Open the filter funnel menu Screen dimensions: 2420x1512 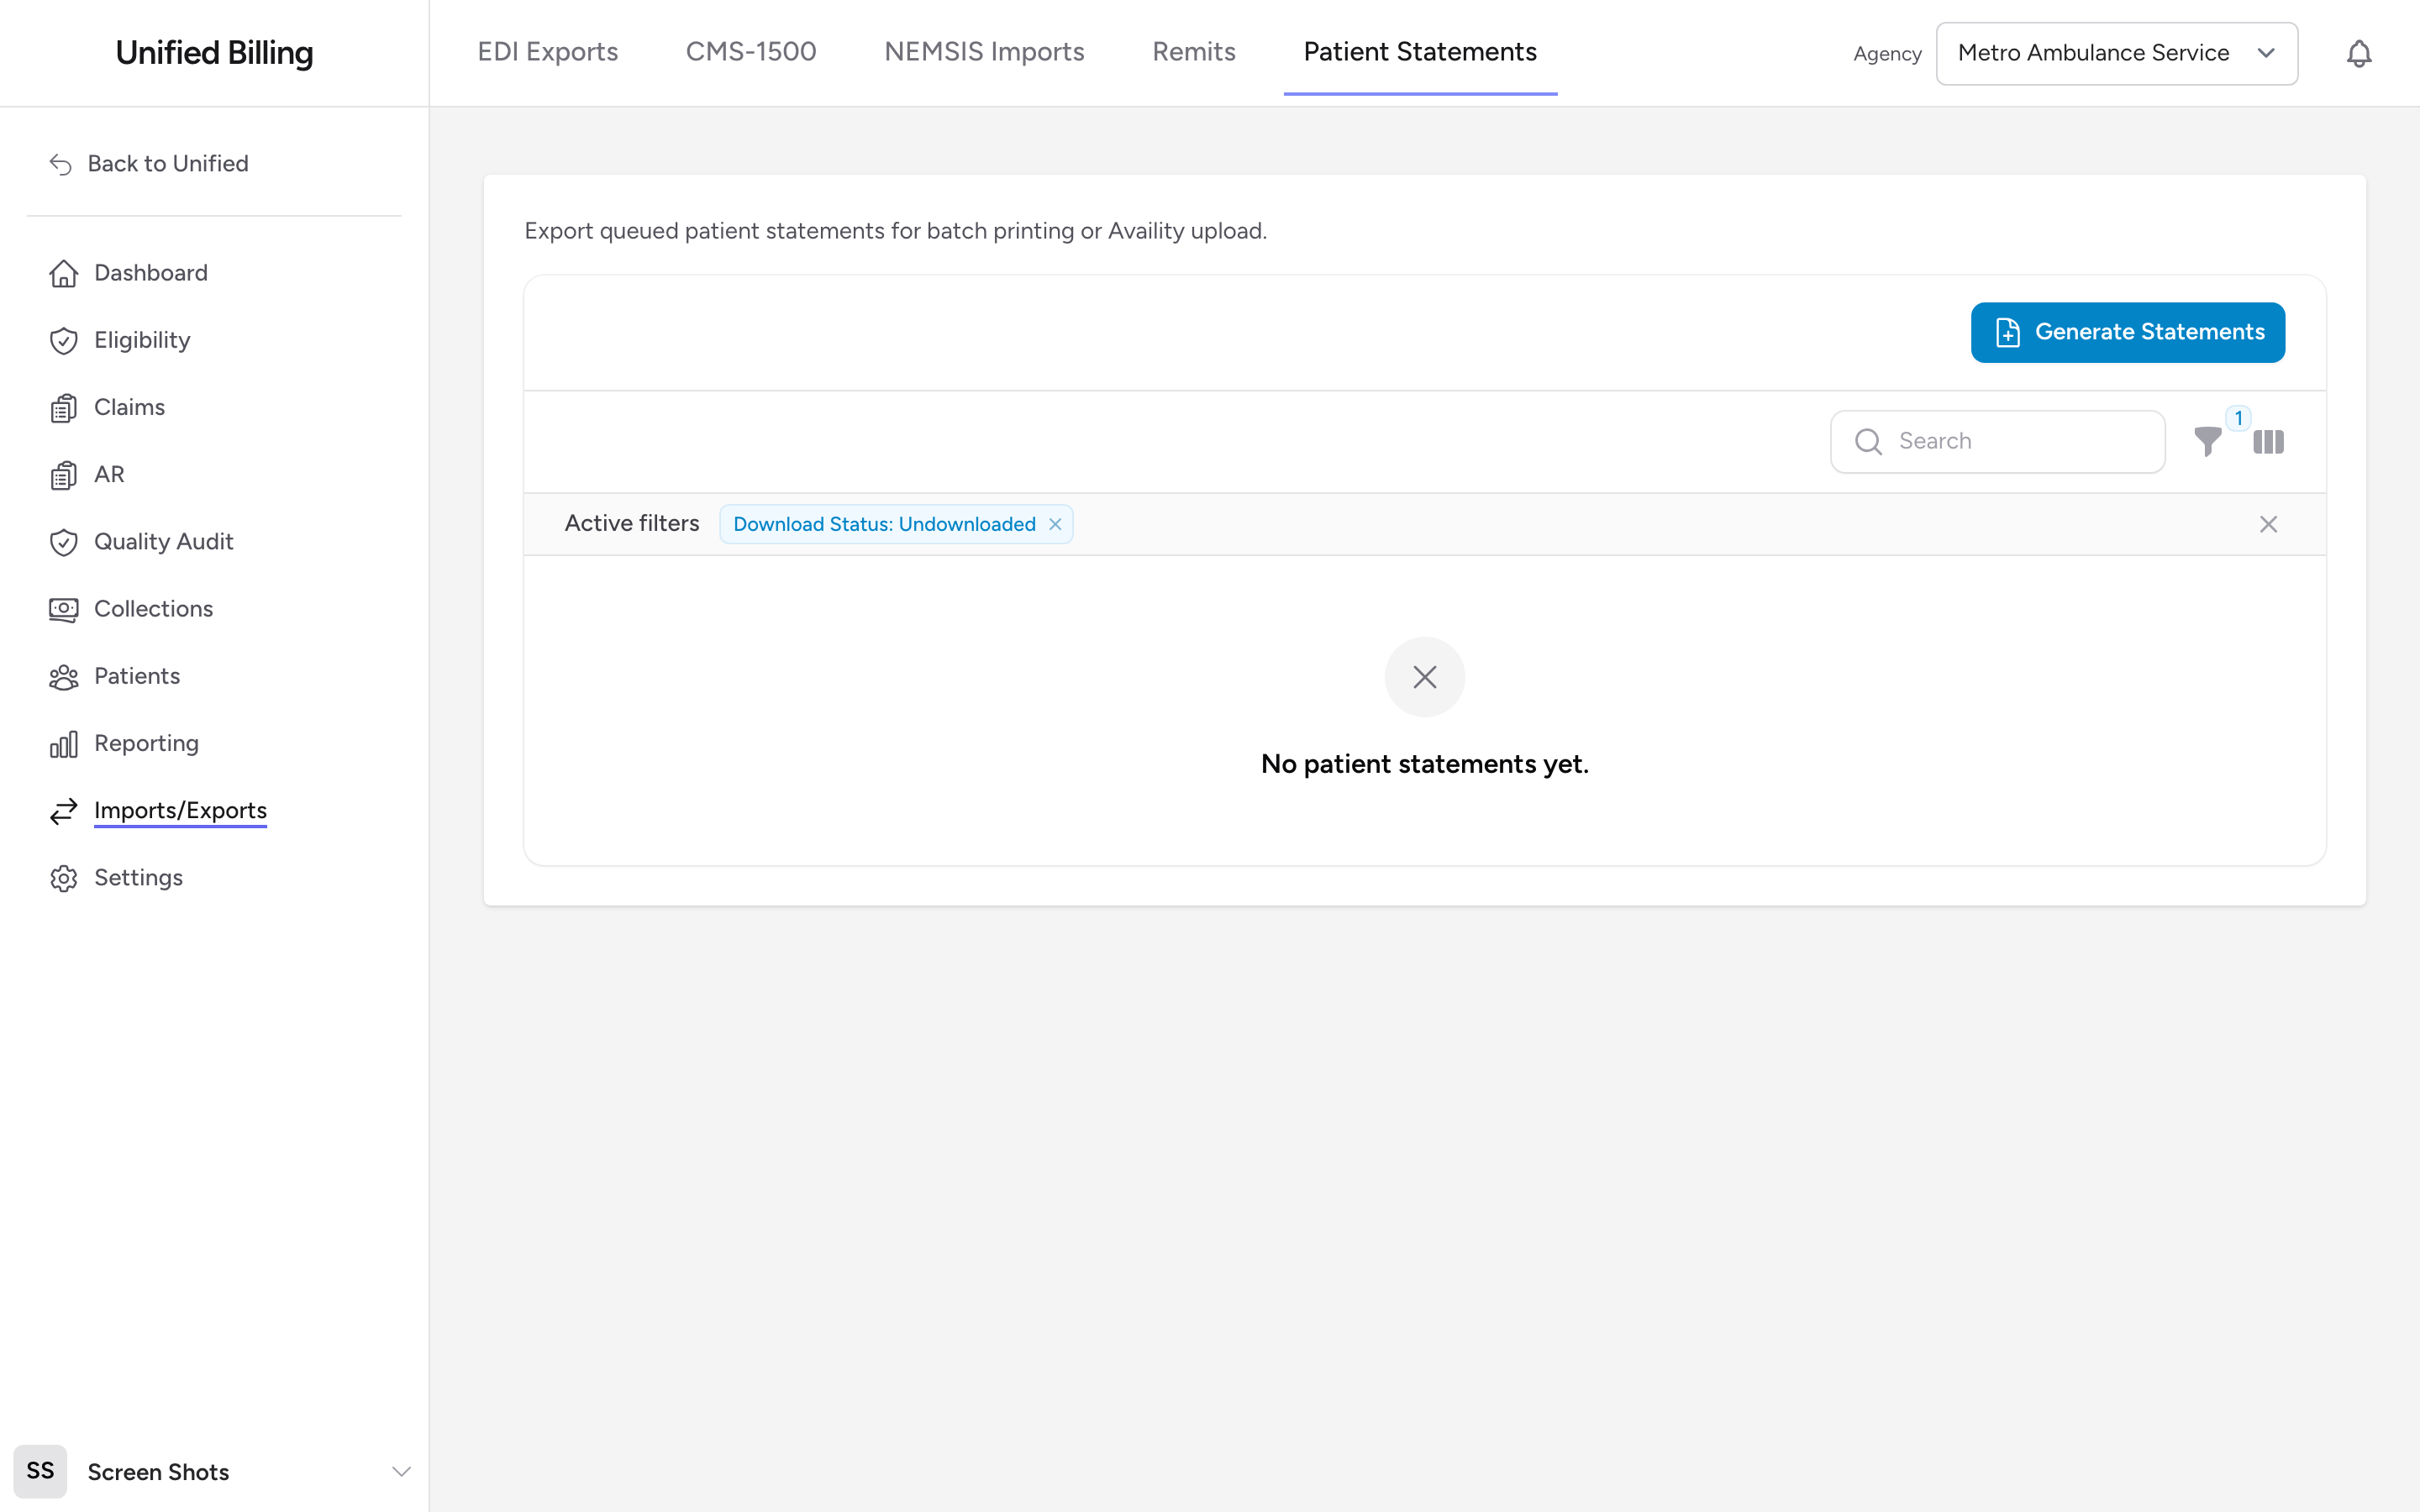(x=2208, y=441)
